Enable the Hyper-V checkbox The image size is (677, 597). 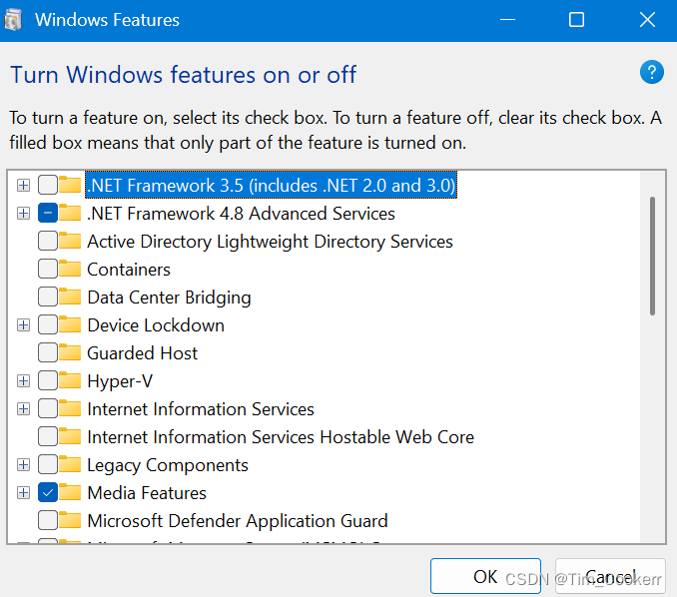click(48, 380)
